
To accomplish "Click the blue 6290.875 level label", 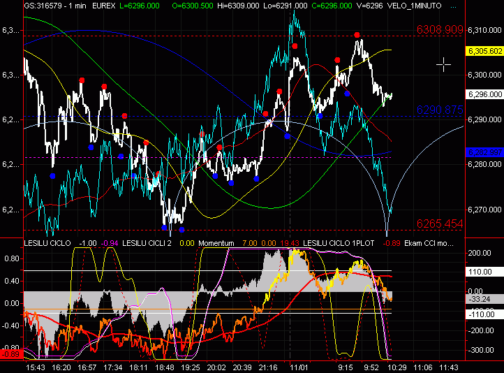I will (440, 110).
